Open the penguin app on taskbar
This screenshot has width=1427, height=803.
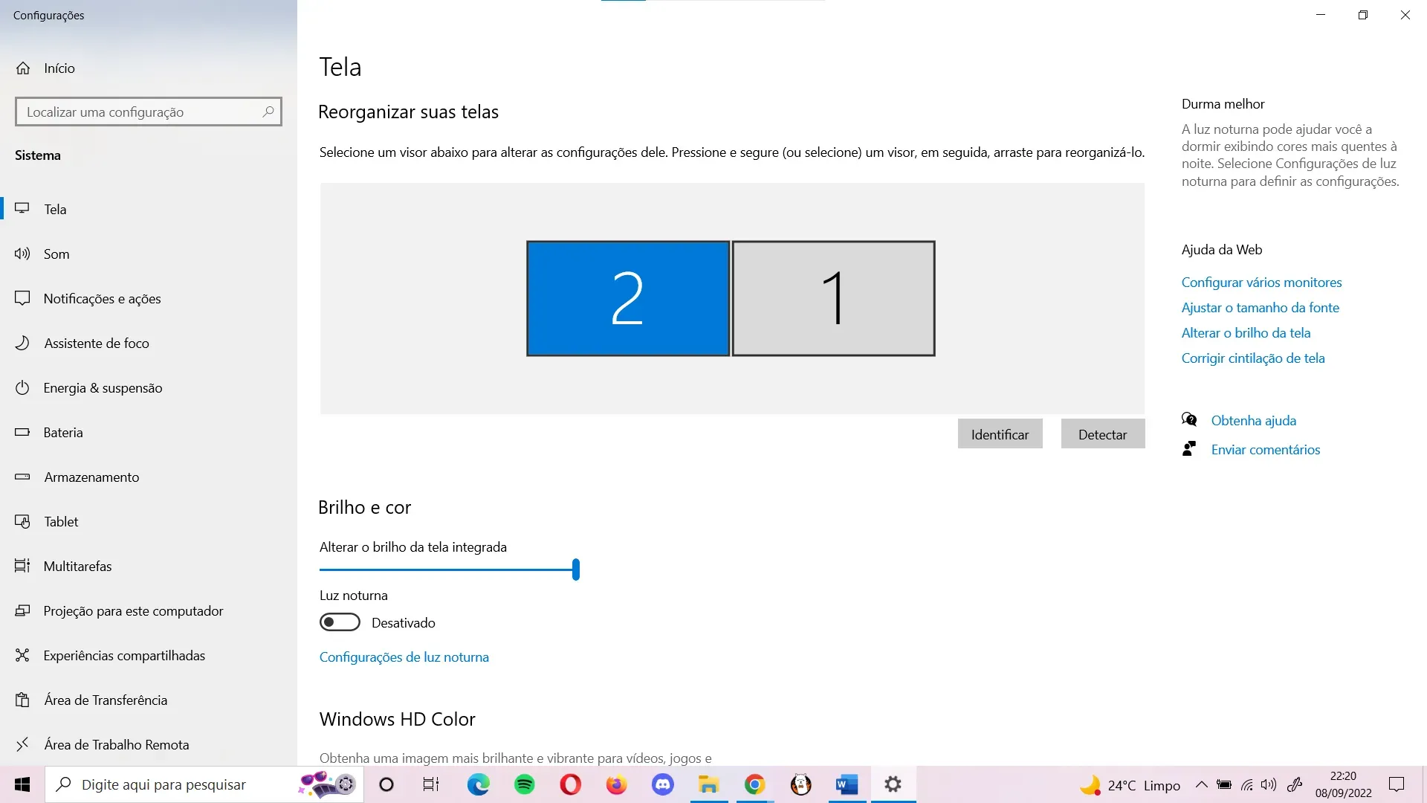click(x=801, y=784)
